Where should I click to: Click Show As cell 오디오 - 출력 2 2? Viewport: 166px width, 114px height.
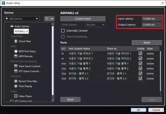tap(116, 78)
